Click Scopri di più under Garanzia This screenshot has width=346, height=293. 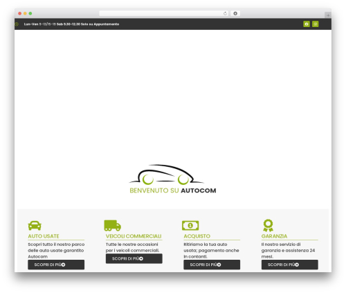pos(290,265)
